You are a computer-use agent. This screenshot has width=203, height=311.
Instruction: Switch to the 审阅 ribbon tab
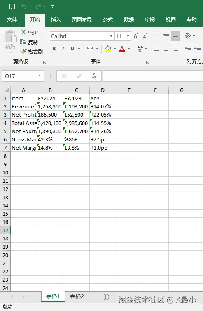click(150, 20)
